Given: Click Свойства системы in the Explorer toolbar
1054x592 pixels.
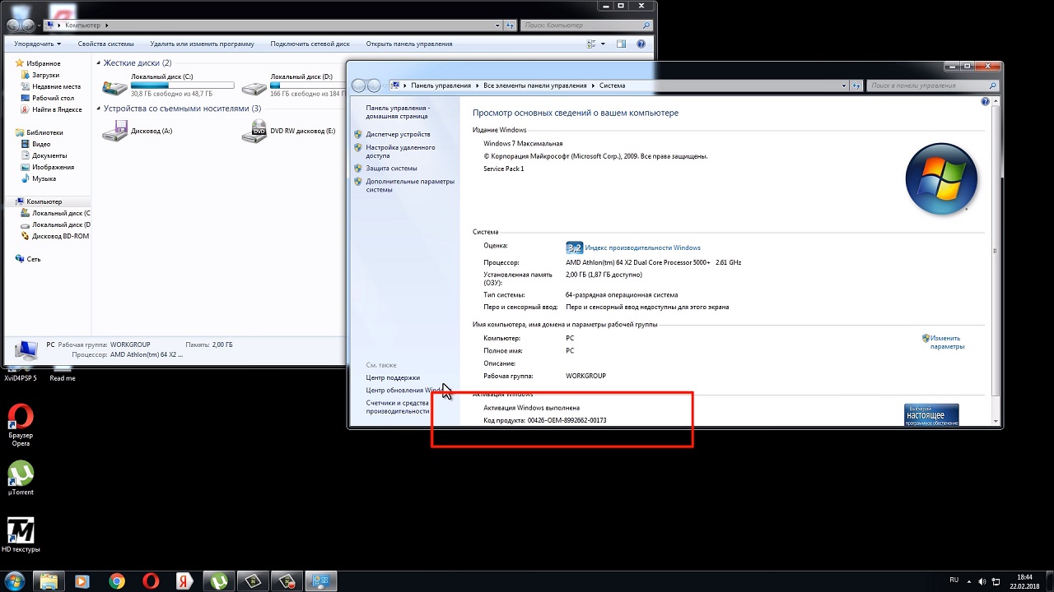Looking at the screenshot, I should click(105, 44).
